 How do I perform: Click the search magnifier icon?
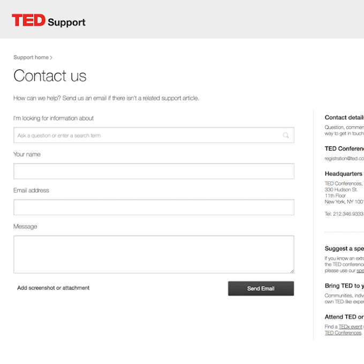[x=286, y=135]
